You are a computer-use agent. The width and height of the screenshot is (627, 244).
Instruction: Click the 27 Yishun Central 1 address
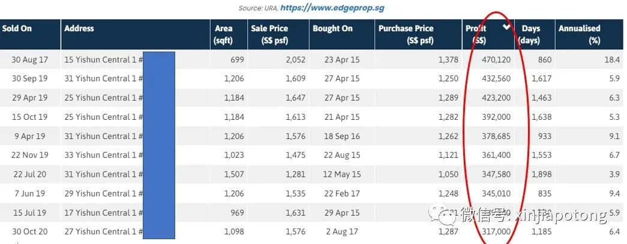click(103, 232)
